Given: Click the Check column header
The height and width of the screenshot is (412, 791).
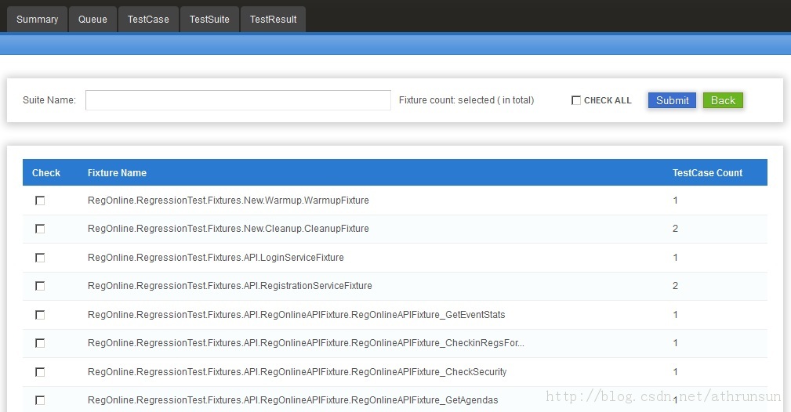Looking at the screenshot, I should point(46,173).
